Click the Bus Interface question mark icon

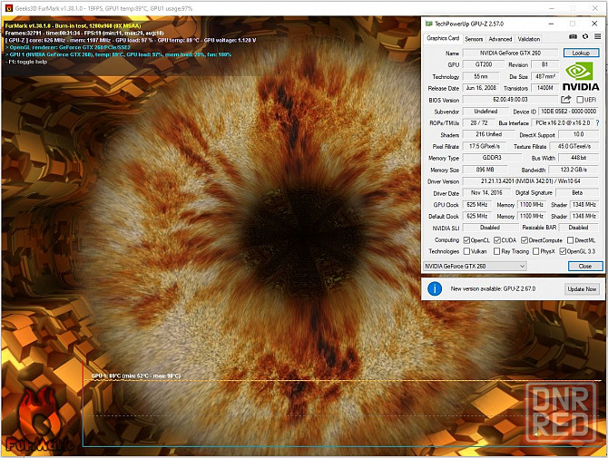pyautogui.click(x=597, y=122)
